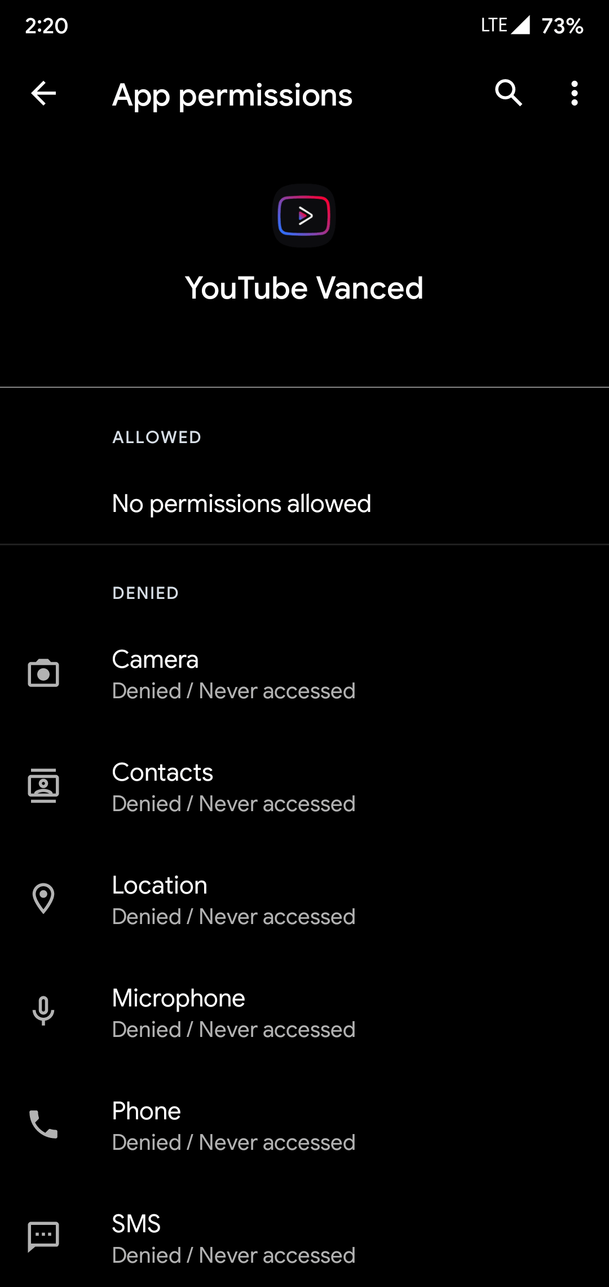Tap the location pin icon
This screenshot has height=1287, width=609.
pos(43,899)
